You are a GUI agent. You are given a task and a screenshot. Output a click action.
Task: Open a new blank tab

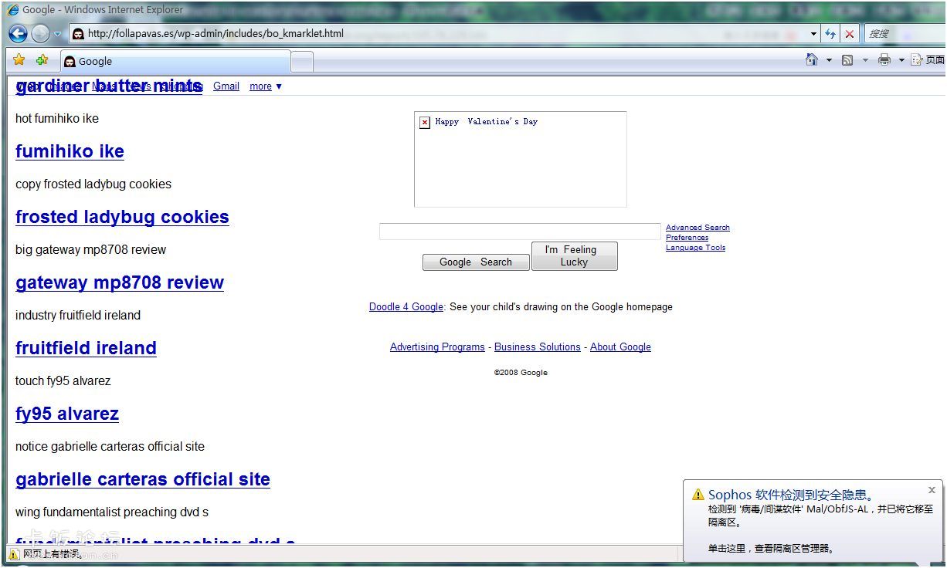point(302,61)
